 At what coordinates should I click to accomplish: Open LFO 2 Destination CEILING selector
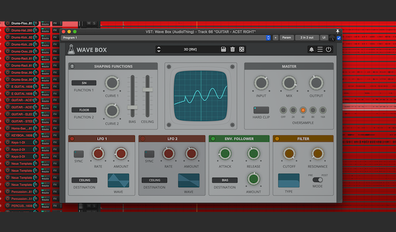(154, 180)
